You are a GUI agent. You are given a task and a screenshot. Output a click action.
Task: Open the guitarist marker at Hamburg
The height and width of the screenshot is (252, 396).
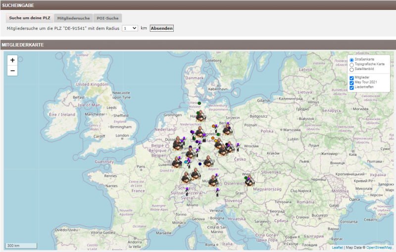(x=200, y=117)
